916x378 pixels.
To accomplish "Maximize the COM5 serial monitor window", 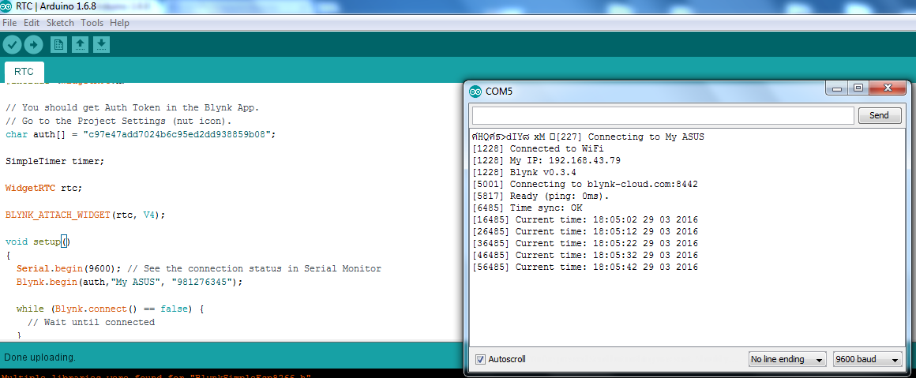I will (859, 89).
